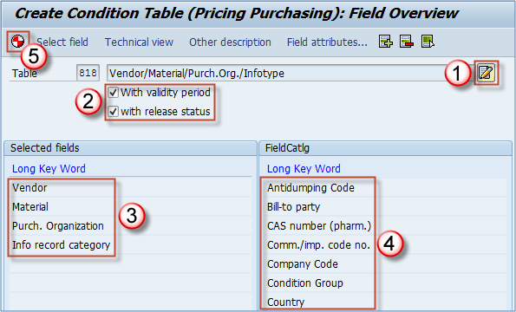Screen dimensions: 516x312
Task: Click the select-field list icon in toolbar
Action: (428, 42)
